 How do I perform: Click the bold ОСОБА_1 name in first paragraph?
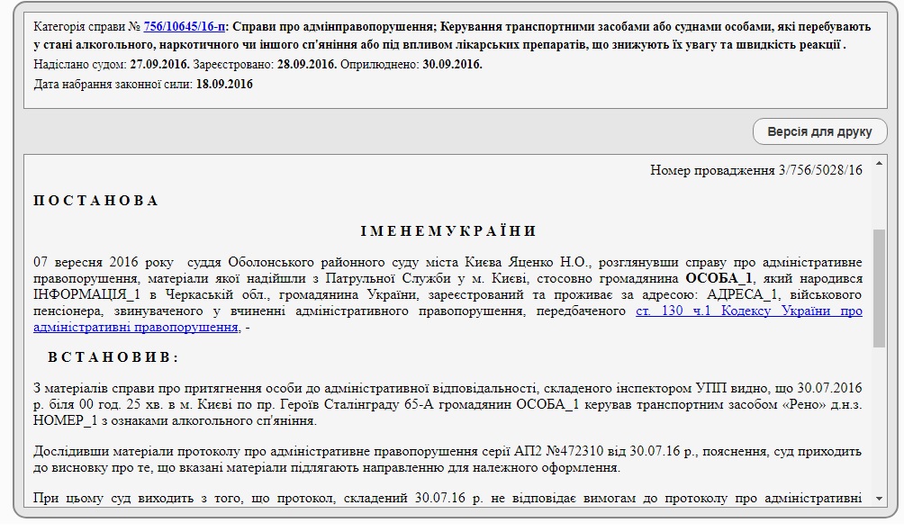point(719,278)
